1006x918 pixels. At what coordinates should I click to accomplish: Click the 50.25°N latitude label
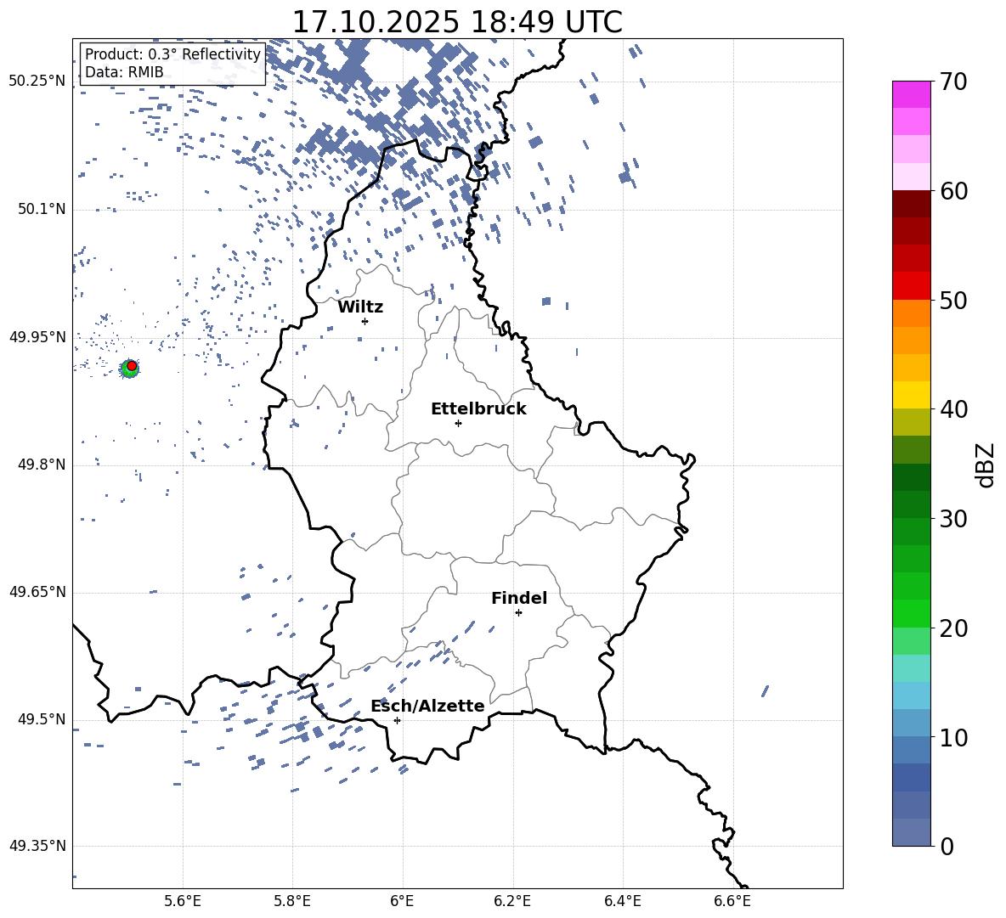coord(37,82)
